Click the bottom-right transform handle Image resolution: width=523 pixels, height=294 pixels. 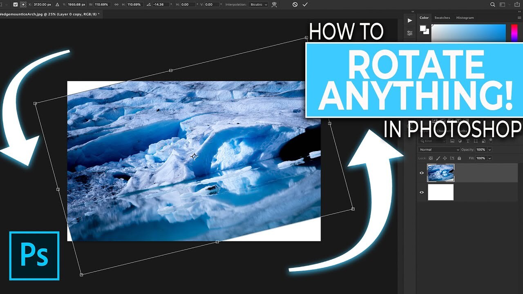click(x=353, y=209)
